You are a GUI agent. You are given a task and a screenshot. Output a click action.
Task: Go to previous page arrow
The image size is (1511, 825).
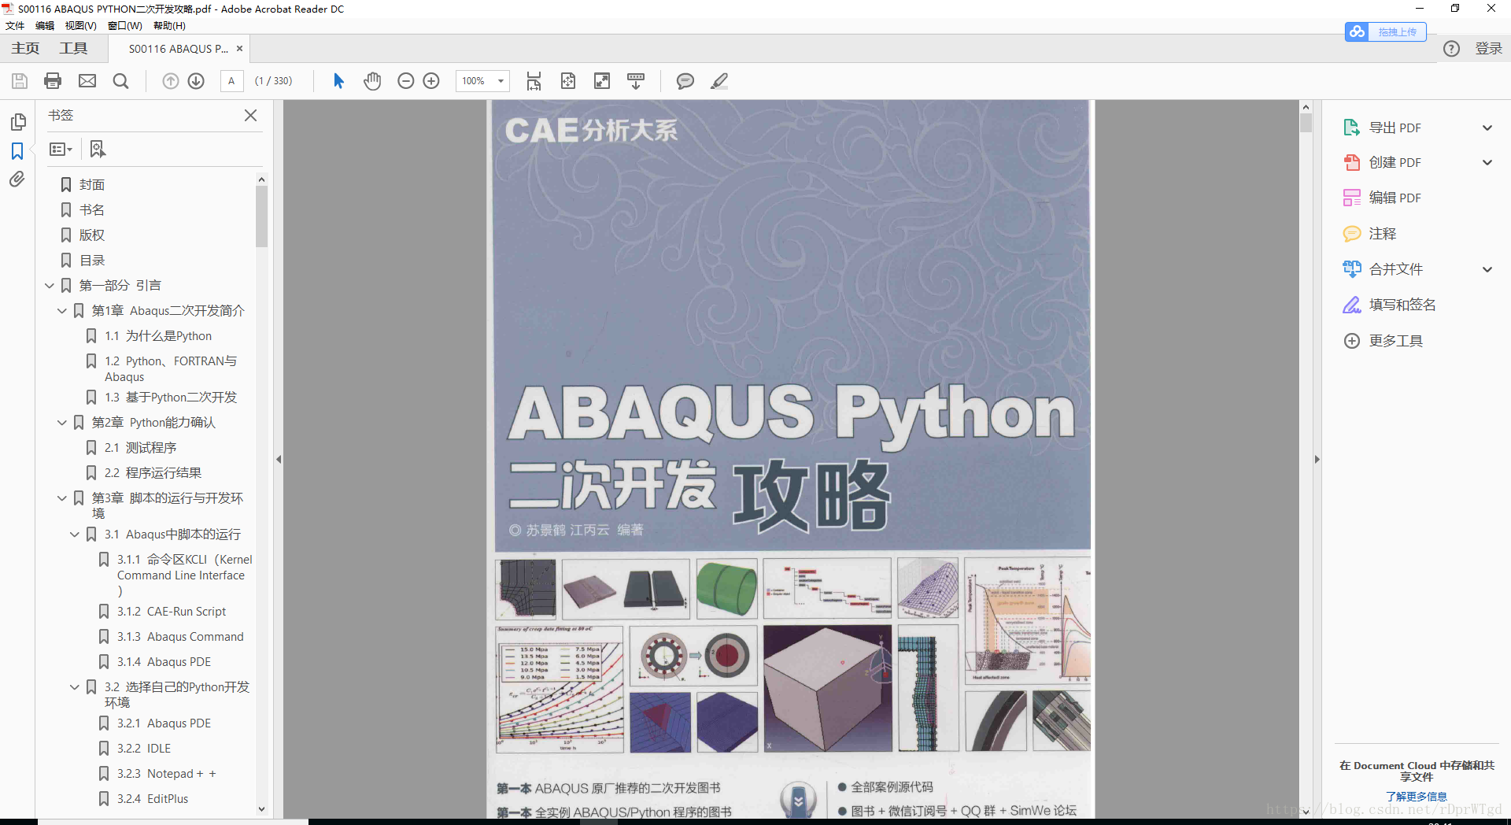coord(171,81)
